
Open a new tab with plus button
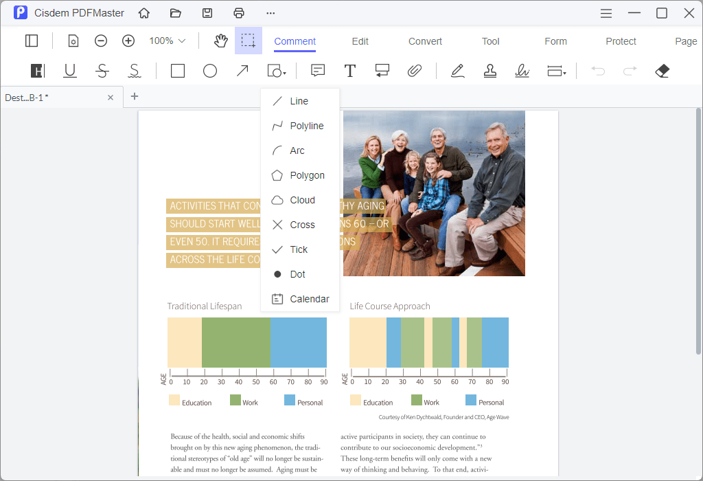[134, 96]
